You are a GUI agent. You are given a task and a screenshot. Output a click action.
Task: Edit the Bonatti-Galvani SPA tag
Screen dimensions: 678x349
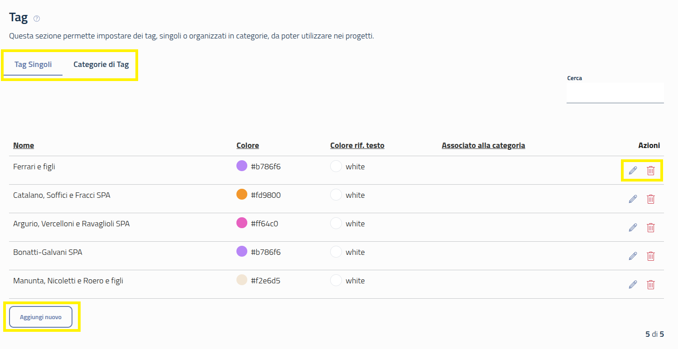pyautogui.click(x=633, y=256)
